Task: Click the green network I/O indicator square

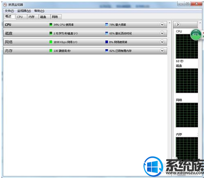Action: (x=51, y=42)
